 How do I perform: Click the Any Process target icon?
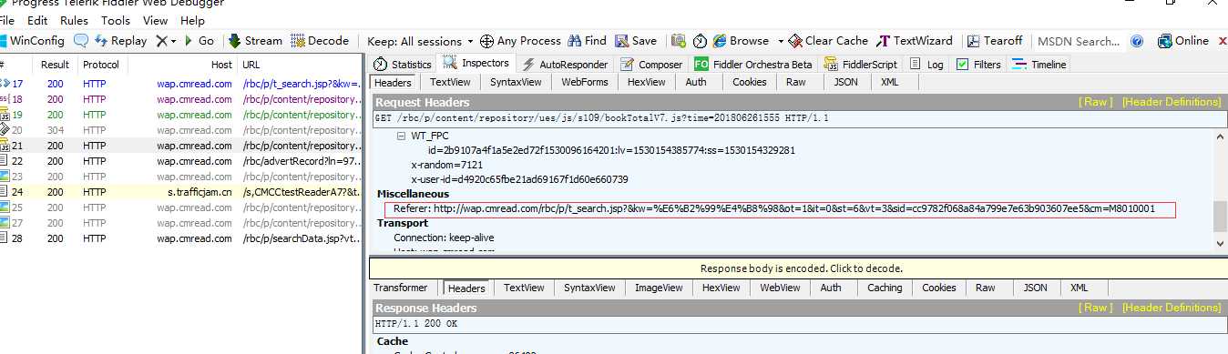point(486,41)
